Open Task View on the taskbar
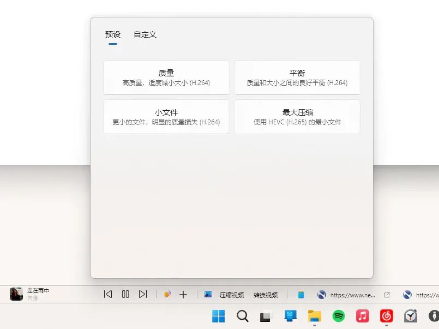The image size is (439, 329). (x=266, y=316)
